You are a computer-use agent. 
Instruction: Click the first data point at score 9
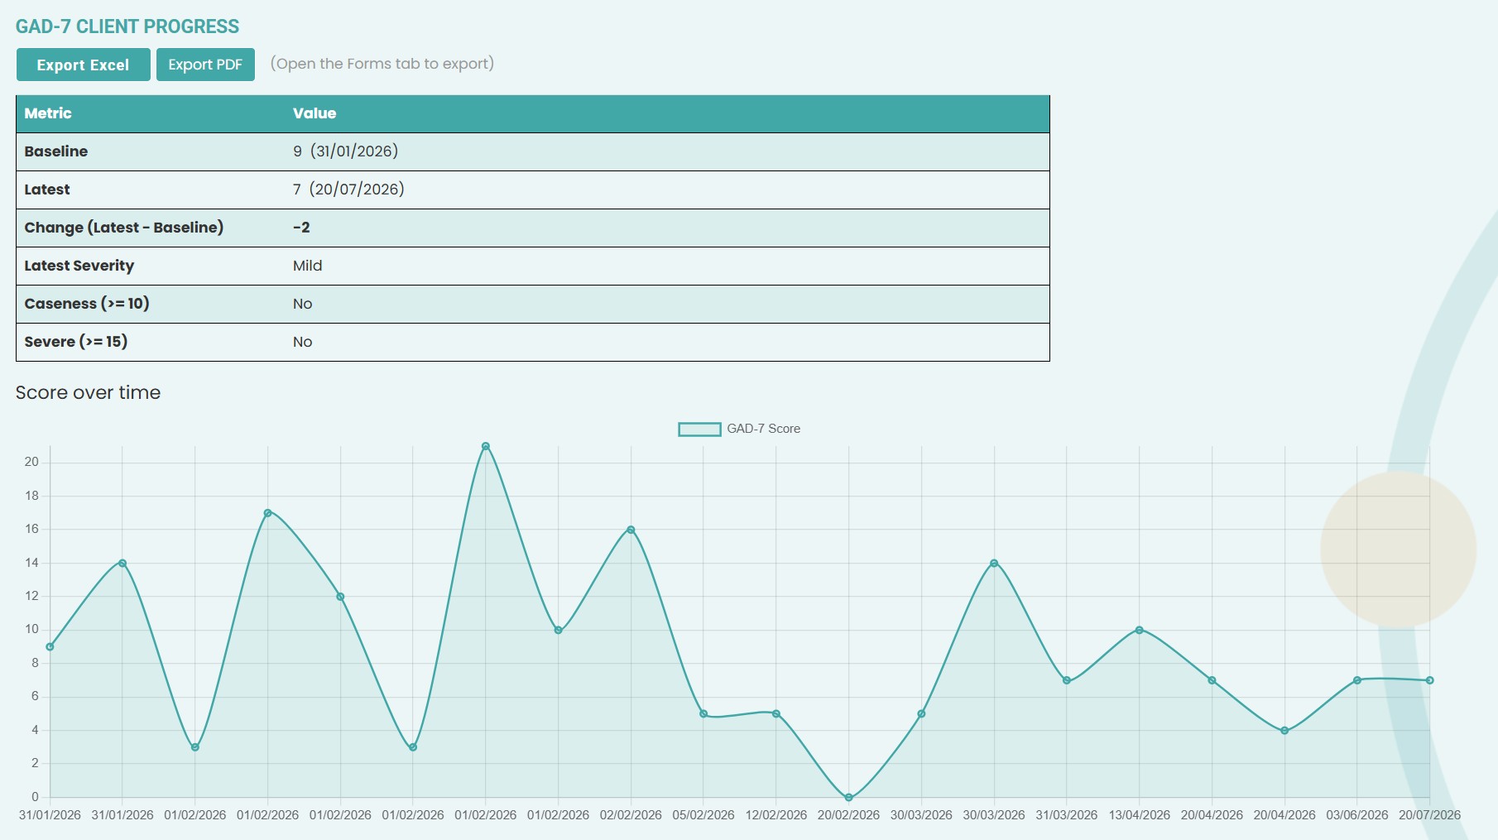[x=50, y=647]
